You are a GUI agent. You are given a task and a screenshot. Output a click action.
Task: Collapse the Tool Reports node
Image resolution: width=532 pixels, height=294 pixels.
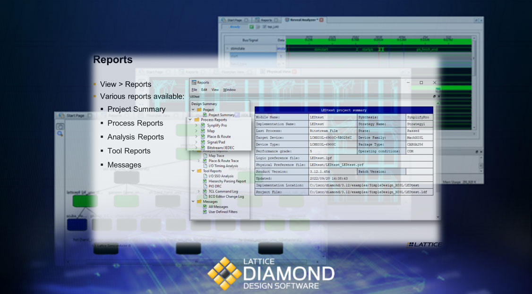pos(193,171)
